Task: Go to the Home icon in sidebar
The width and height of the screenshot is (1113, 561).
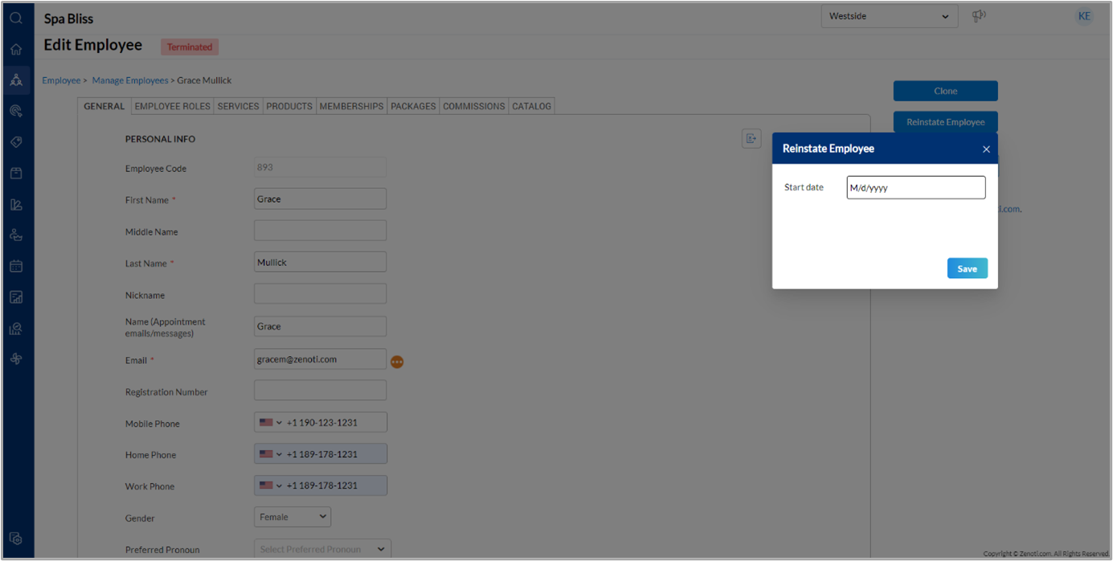Action: [x=16, y=49]
